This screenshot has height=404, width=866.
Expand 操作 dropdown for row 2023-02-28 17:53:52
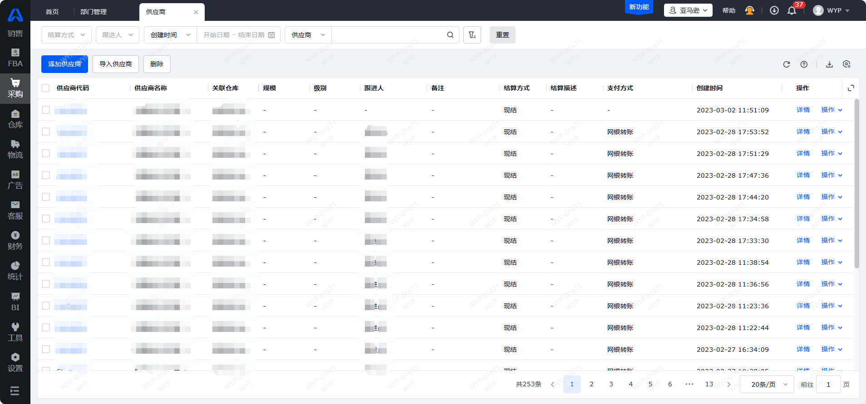pos(832,131)
